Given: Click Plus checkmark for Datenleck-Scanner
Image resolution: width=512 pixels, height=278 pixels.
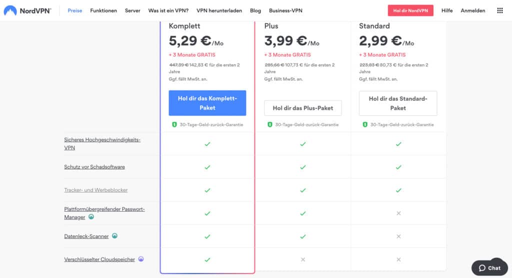Looking at the screenshot, I should pos(303,236).
